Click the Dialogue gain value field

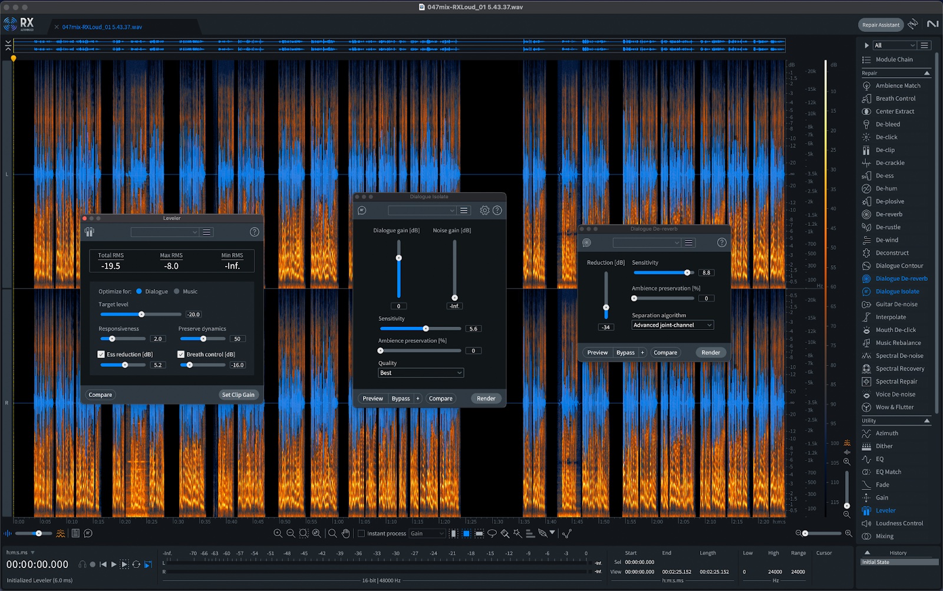[398, 306]
